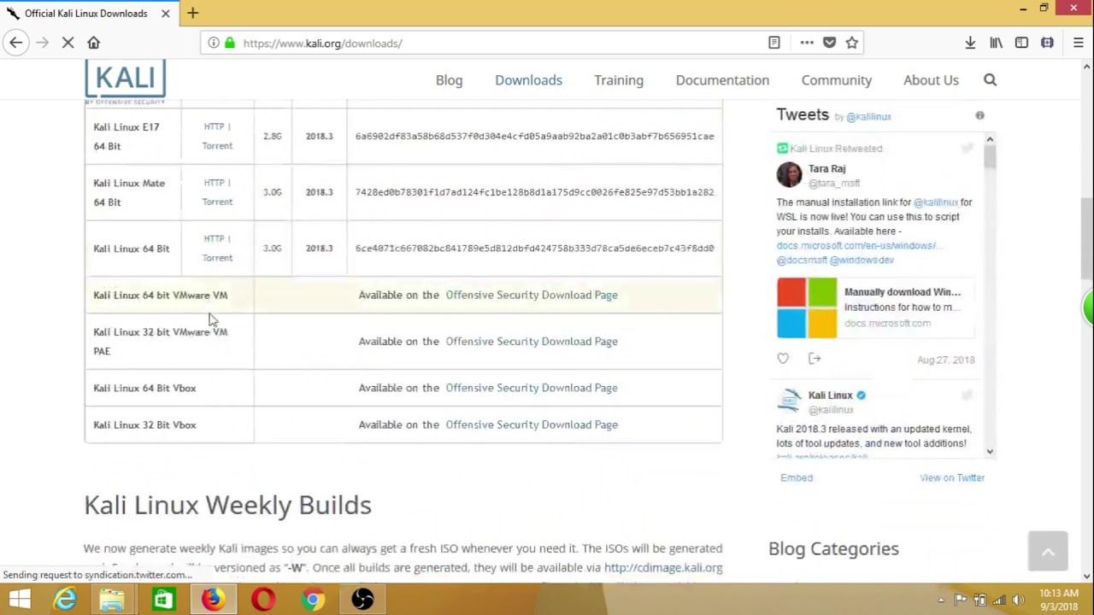Stop loading the page
Screen dimensions: 1094x615
[x=68, y=43]
